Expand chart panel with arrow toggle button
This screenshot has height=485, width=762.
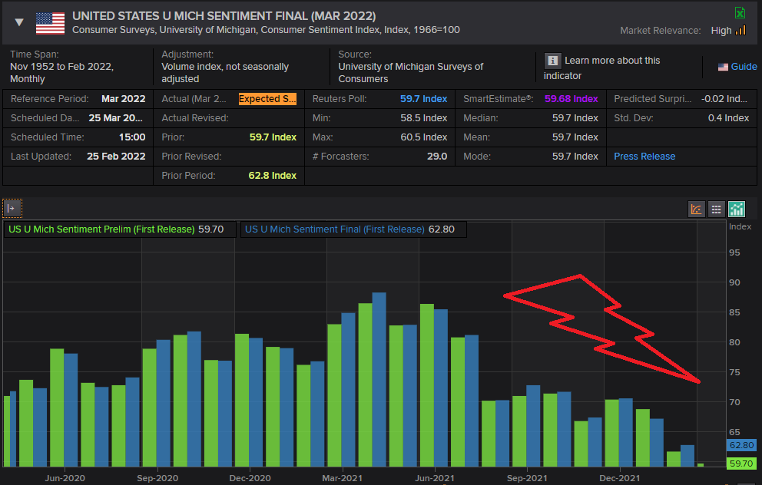[x=12, y=208]
